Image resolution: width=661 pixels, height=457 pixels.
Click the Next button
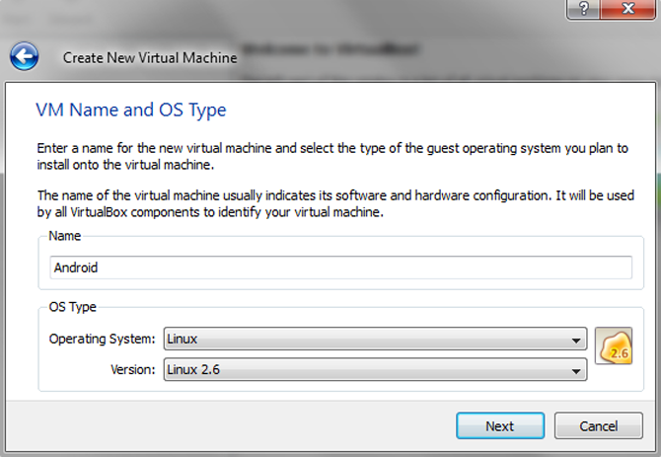click(x=500, y=425)
